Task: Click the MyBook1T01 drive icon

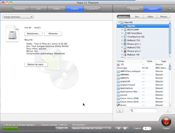Action: 125,40
